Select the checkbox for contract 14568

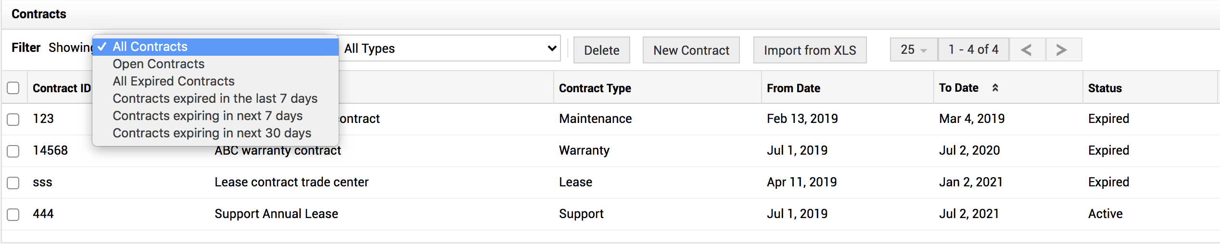(13, 151)
